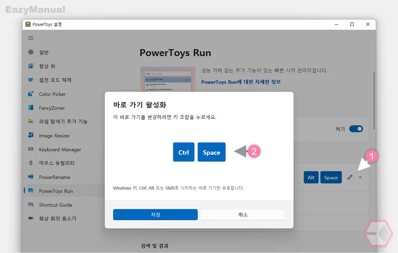Go to 마우스 유틸리티 page

57,163
